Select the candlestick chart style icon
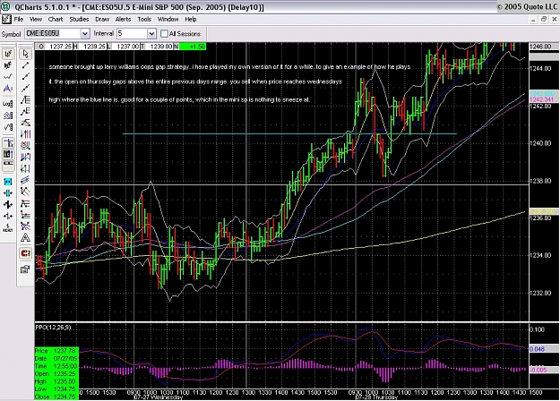The height and width of the screenshot is (401, 560). [8, 65]
